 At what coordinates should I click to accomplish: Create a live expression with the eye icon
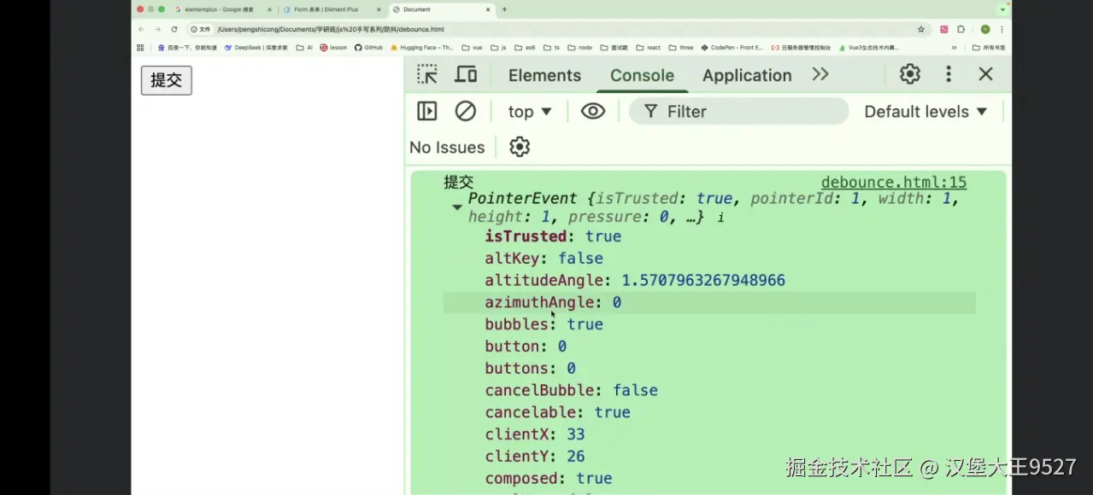coord(592,111)
